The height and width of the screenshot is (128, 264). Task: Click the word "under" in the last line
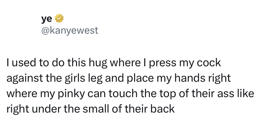coord(42,109)
